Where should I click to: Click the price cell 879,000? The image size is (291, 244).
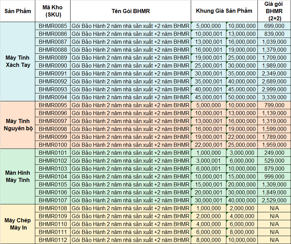[x=274, y=169]
